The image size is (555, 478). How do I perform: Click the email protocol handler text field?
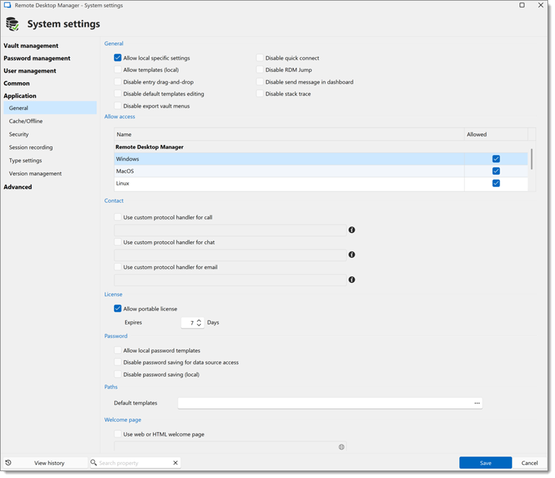pos(230,280)
